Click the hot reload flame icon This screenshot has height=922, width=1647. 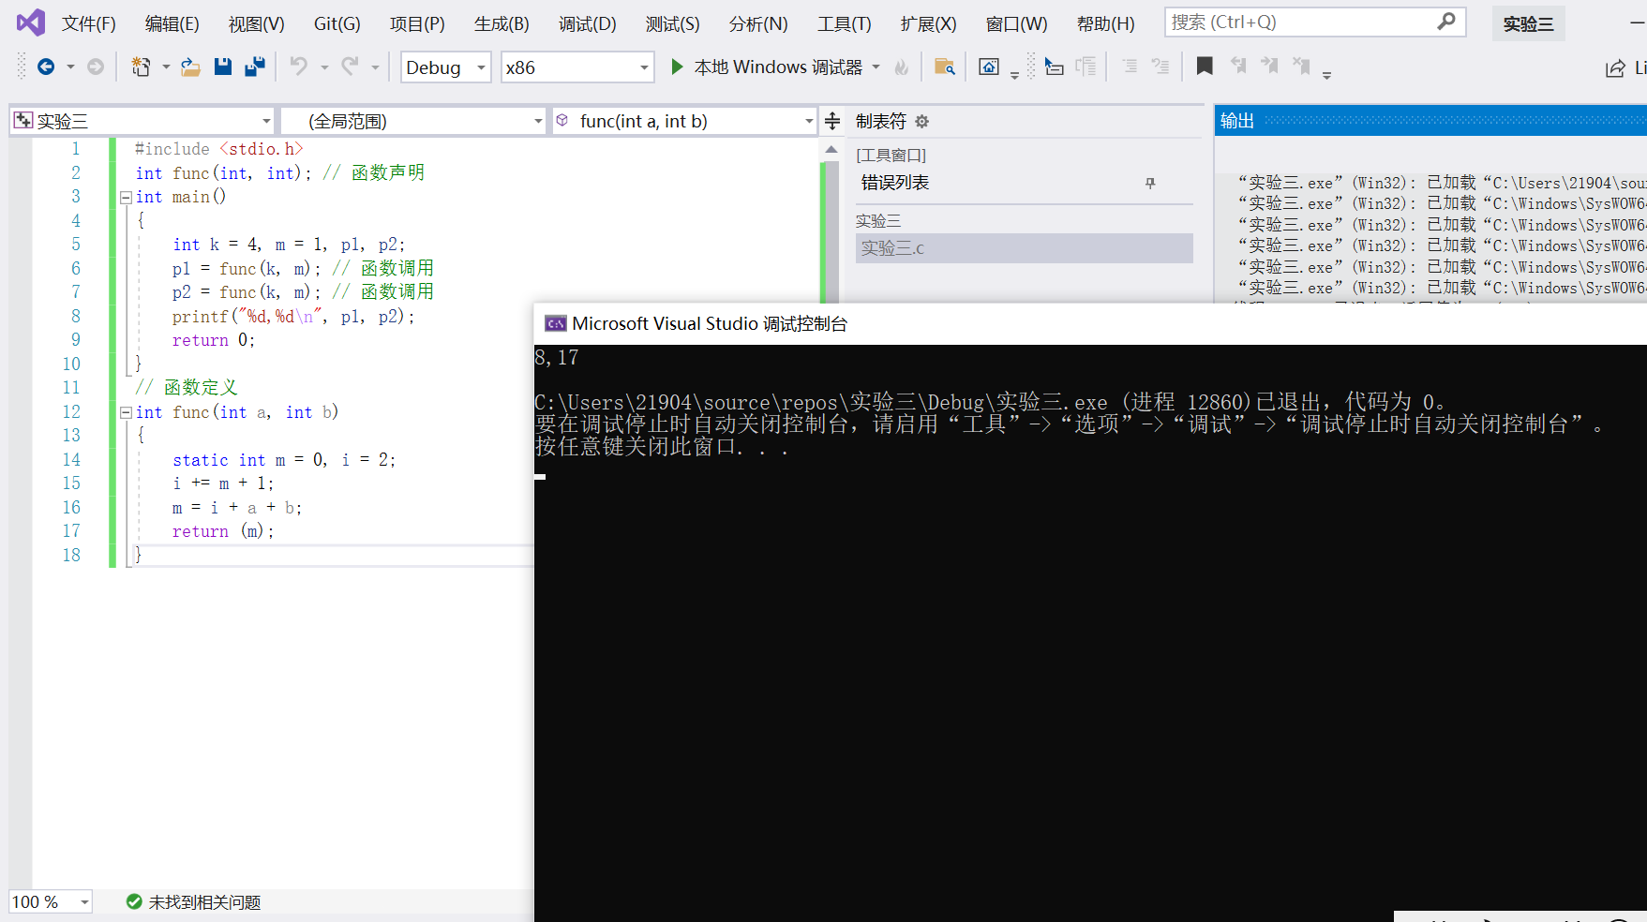tap(902, 67)
